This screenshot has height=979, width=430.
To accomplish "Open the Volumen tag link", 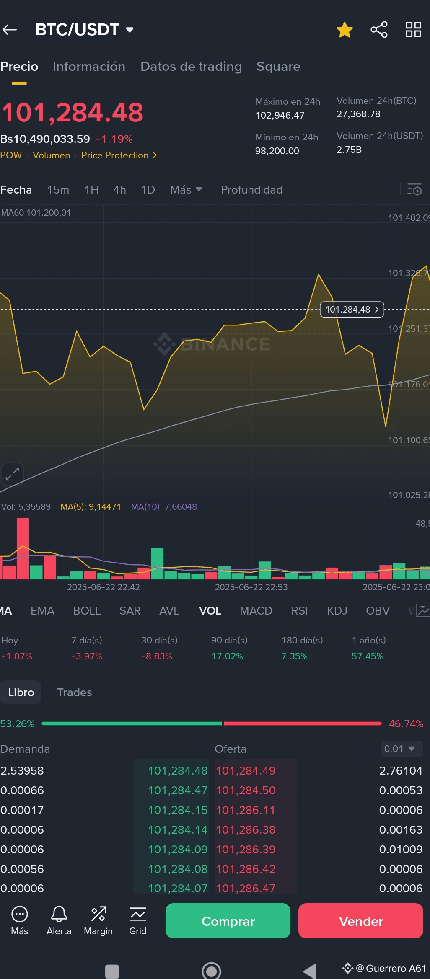I will [52, 155].
